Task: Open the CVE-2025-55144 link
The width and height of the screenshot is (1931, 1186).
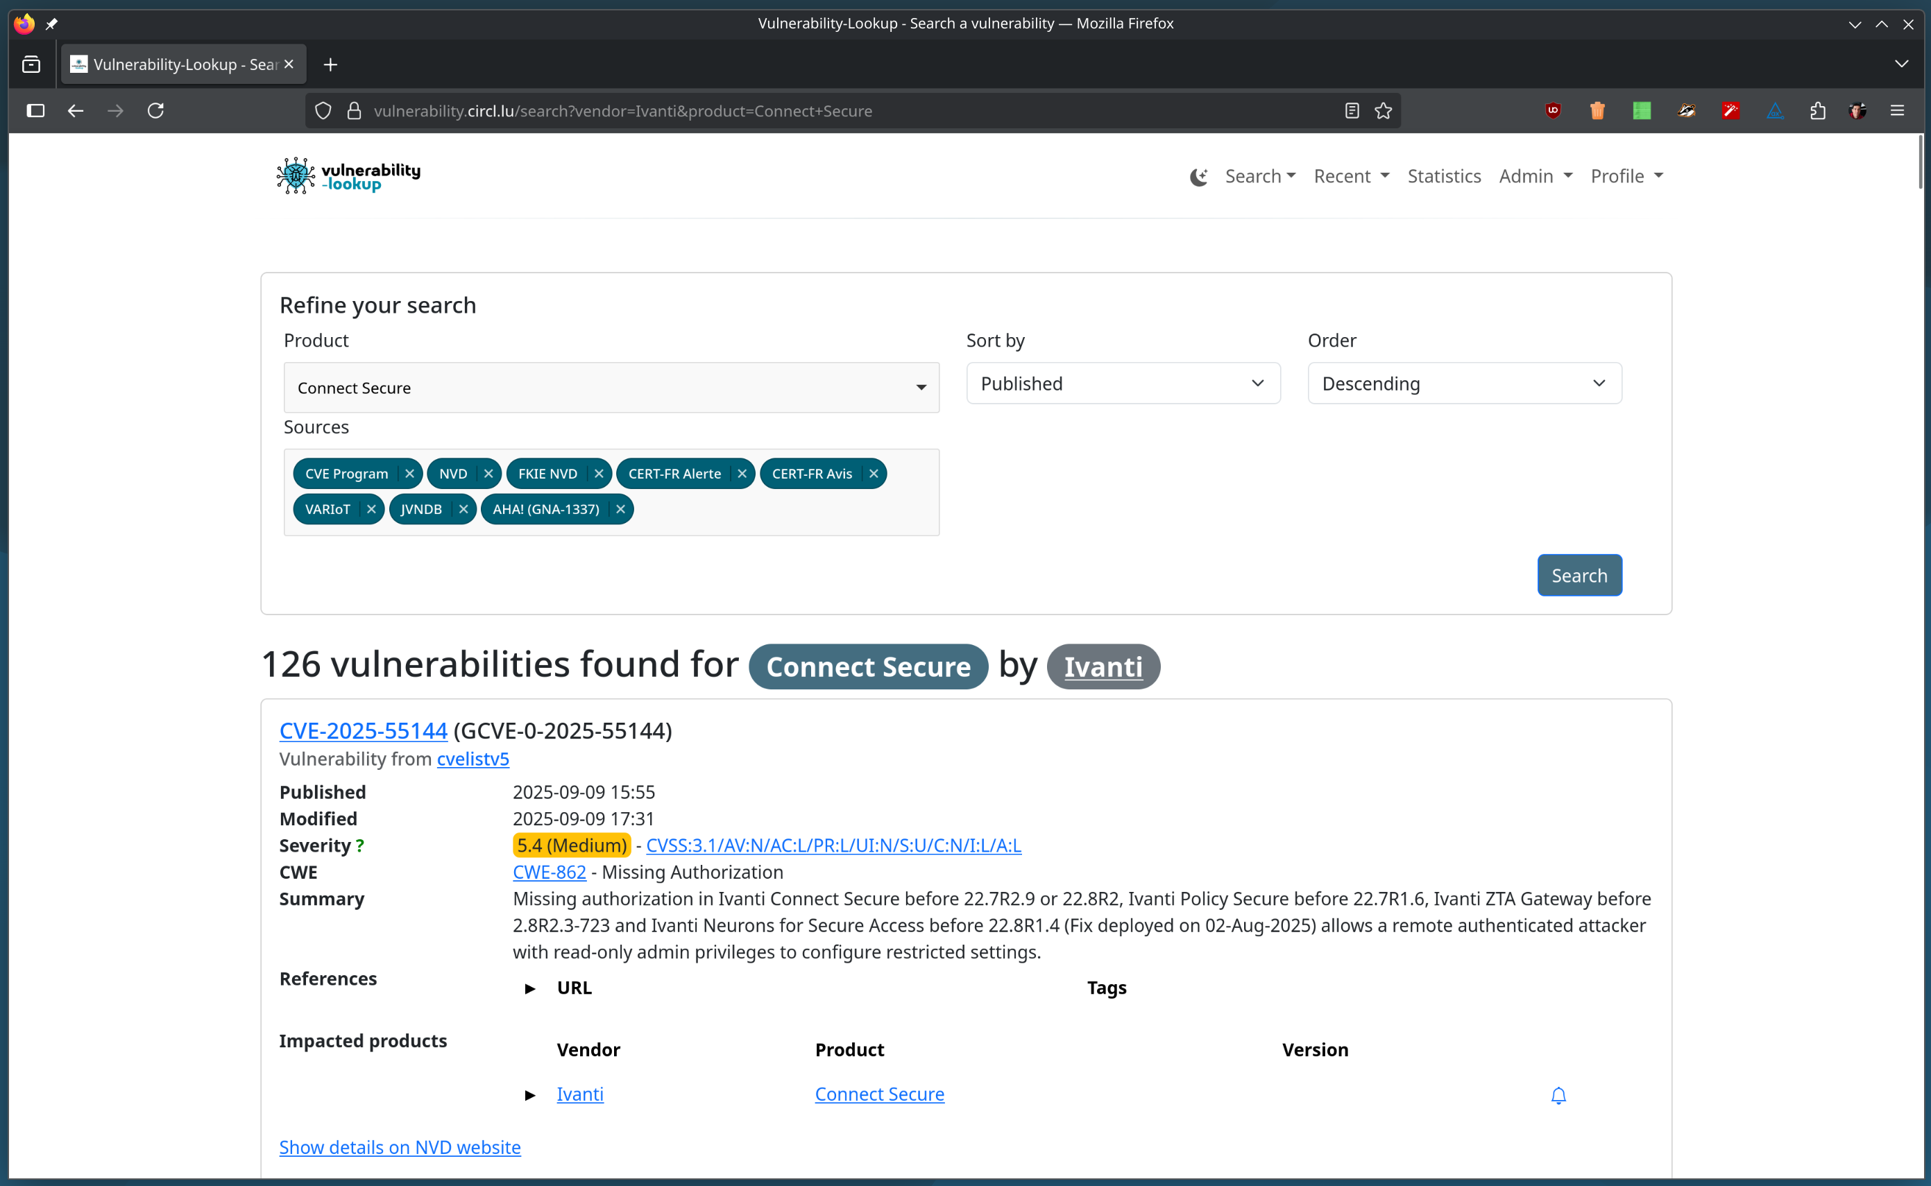Action: pyautogui.click(x=362, y=730)
